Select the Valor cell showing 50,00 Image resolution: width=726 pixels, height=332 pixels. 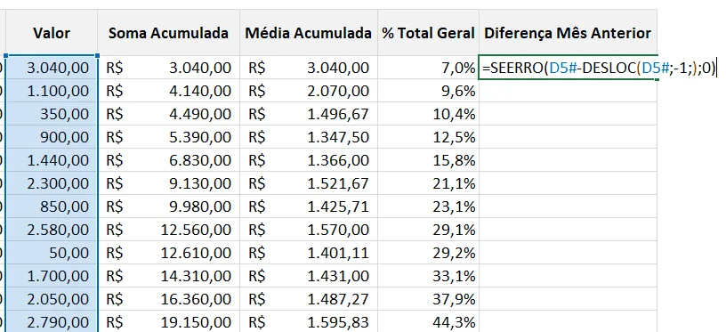(x=52, y=253)
